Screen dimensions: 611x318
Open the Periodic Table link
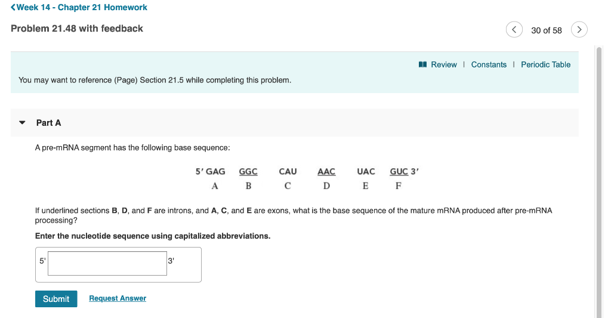545,64
